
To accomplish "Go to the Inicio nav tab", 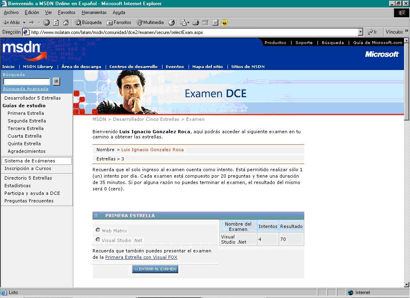I will pyautogui.click(x=8, y=66).
